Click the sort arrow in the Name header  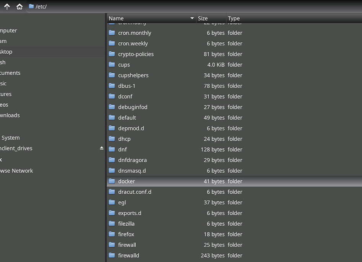192,18
